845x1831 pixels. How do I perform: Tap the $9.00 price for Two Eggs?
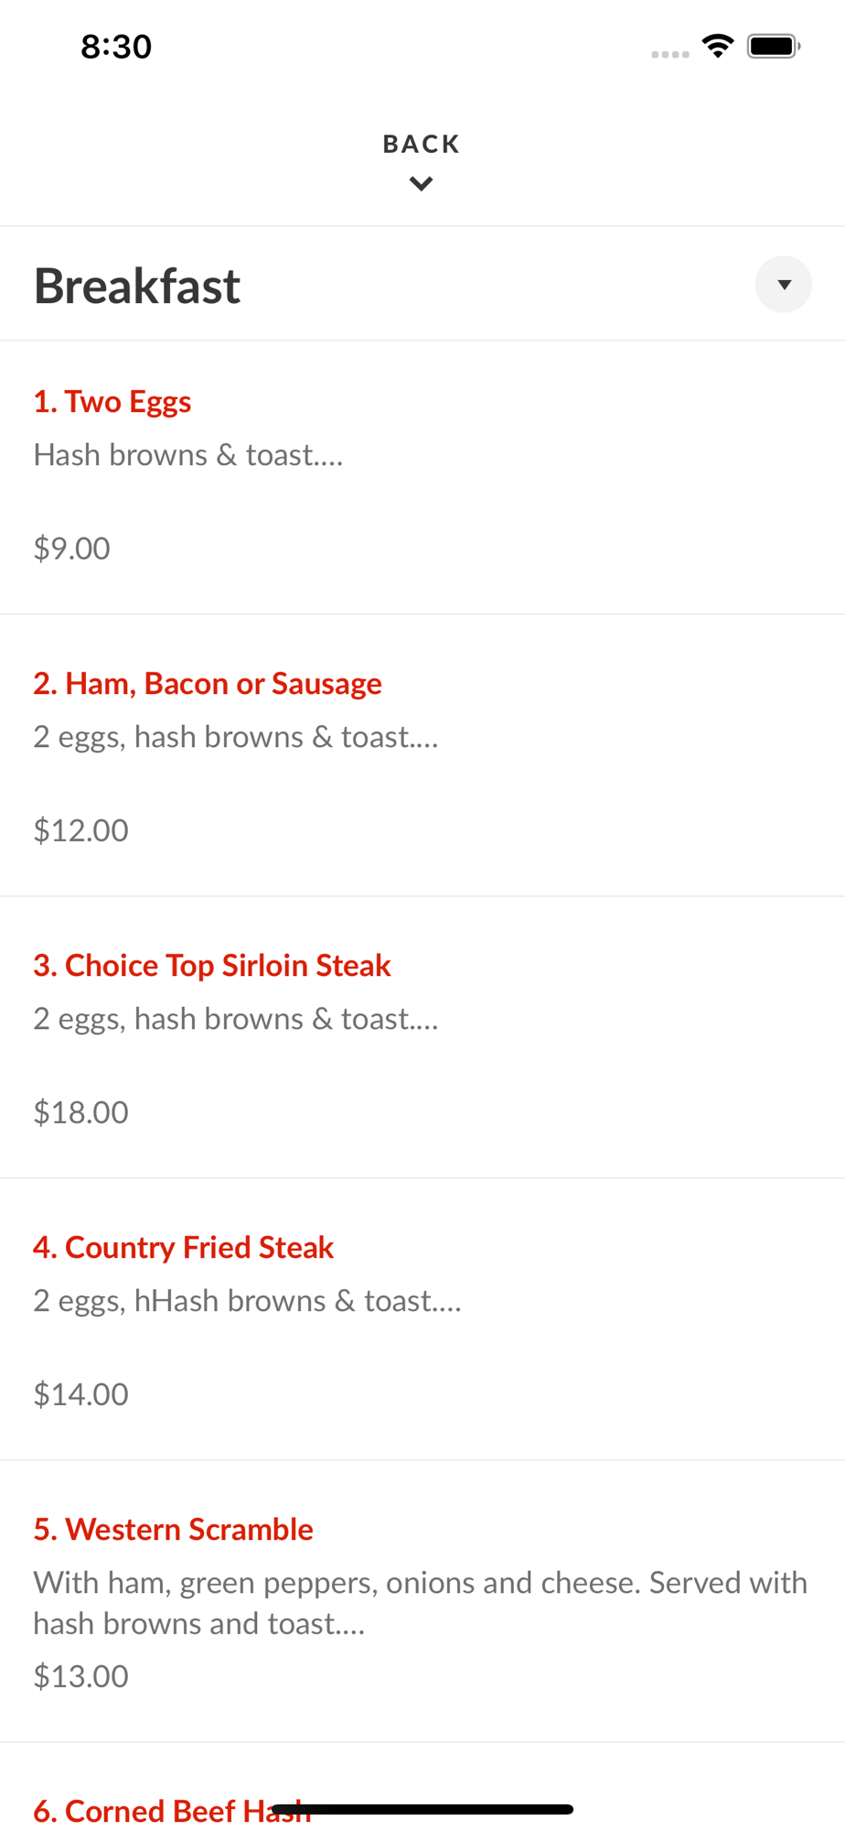coord(72,548)
